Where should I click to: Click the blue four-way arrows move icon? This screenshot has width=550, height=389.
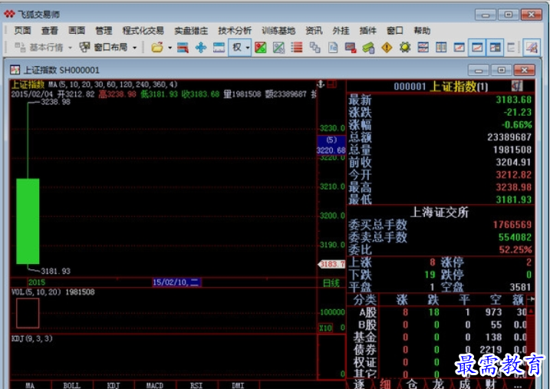(201, 48)
